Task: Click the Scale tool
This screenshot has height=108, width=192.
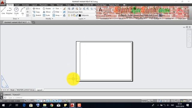Action: pos(46,15)
